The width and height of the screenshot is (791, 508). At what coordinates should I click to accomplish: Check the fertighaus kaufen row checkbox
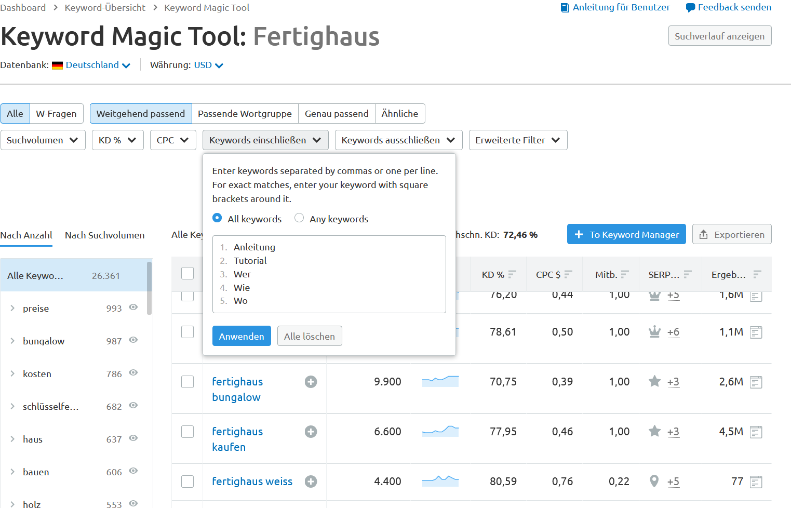pyautogui.click(x=187, y=432)
